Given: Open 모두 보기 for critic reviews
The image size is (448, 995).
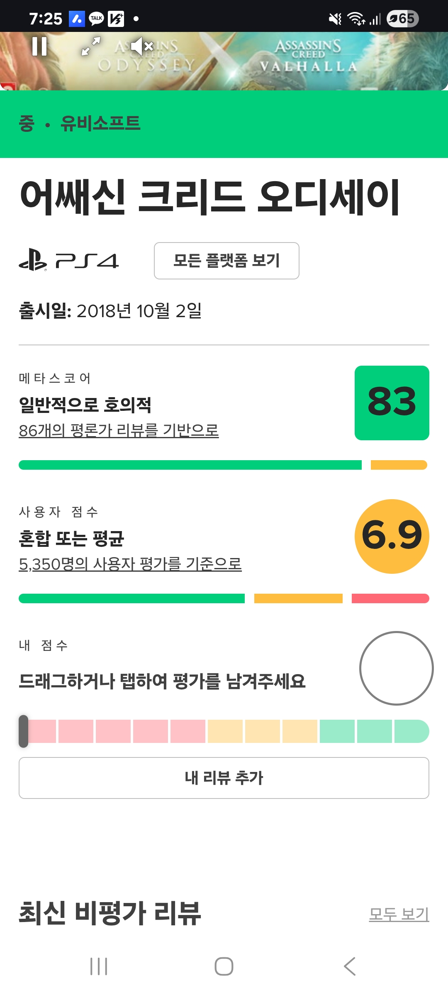Looking at the screenshot, I should tap(399, 914).
